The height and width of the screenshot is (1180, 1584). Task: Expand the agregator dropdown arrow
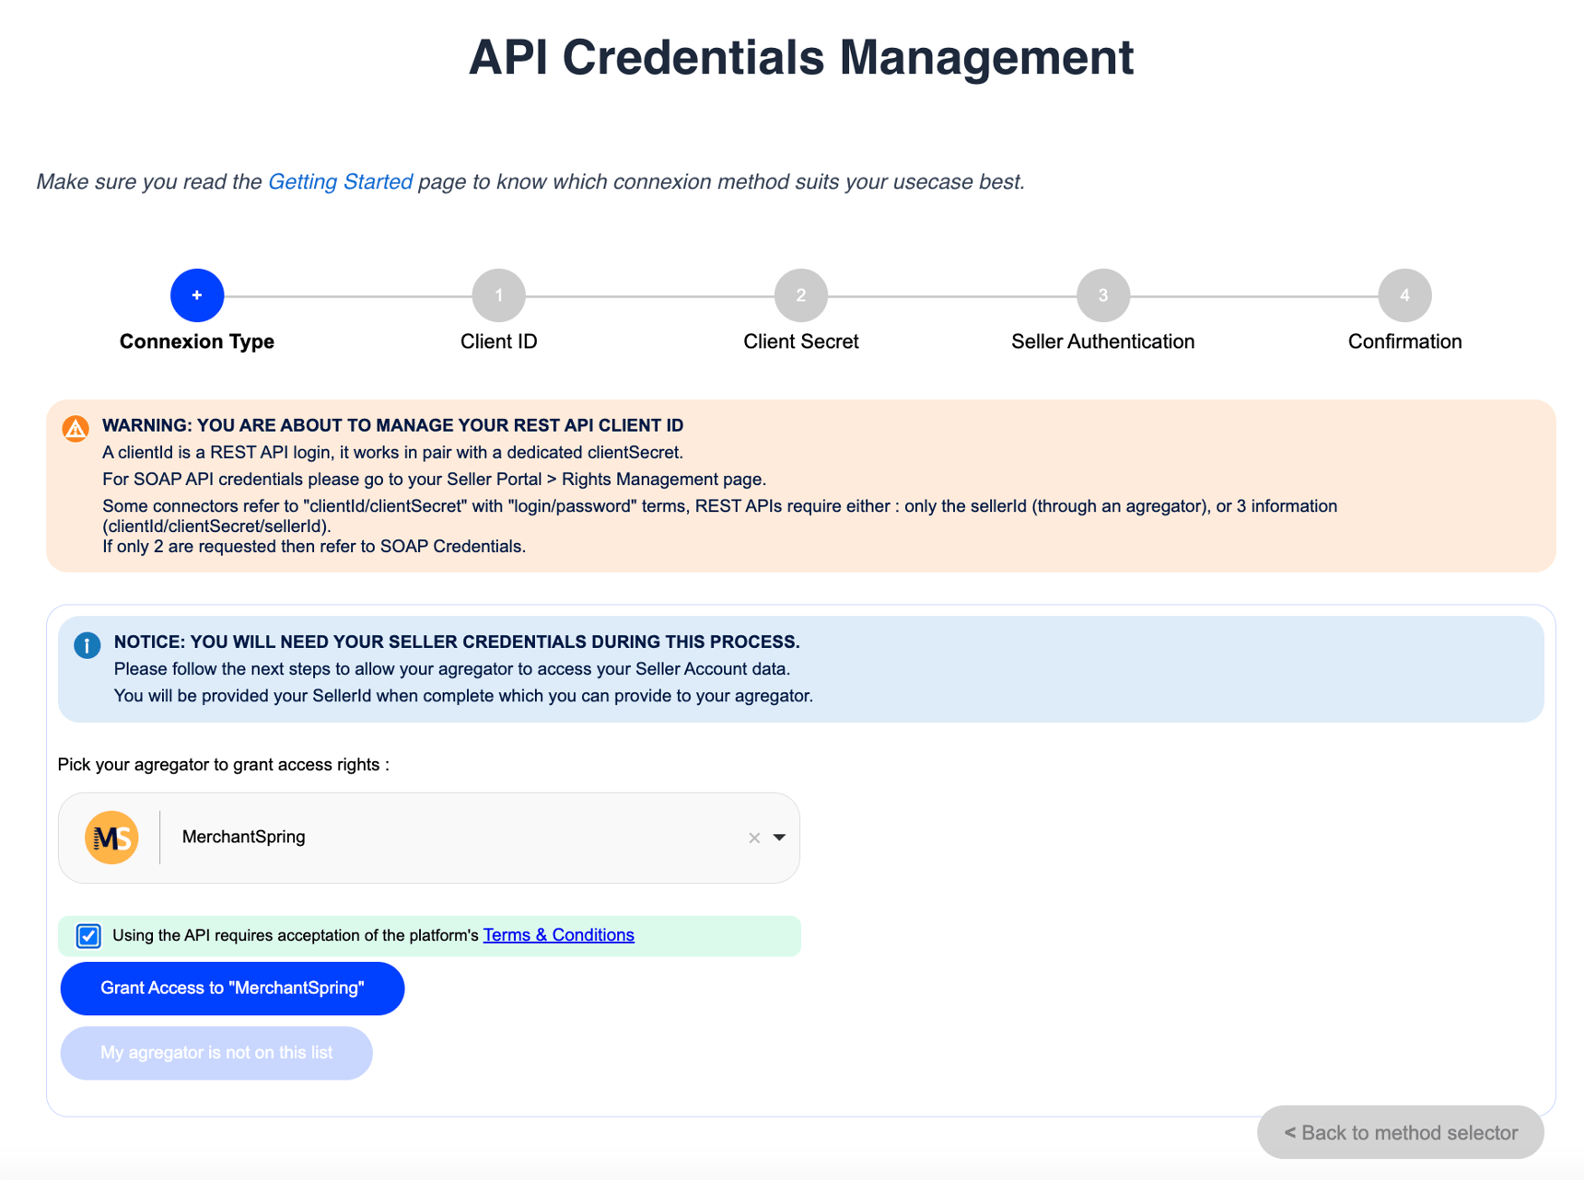coord(779,838)
